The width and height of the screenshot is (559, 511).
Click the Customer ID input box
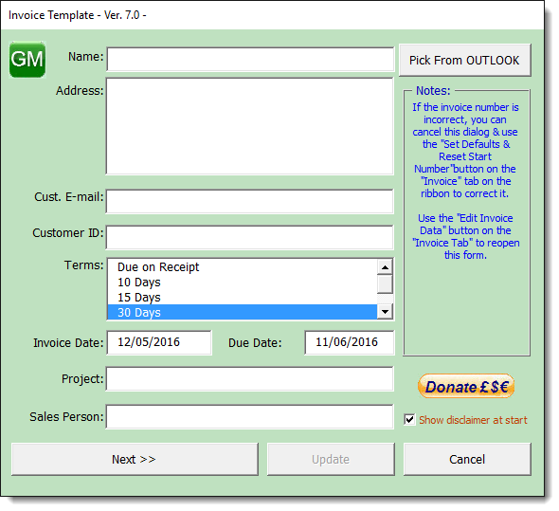coord(250,238)
